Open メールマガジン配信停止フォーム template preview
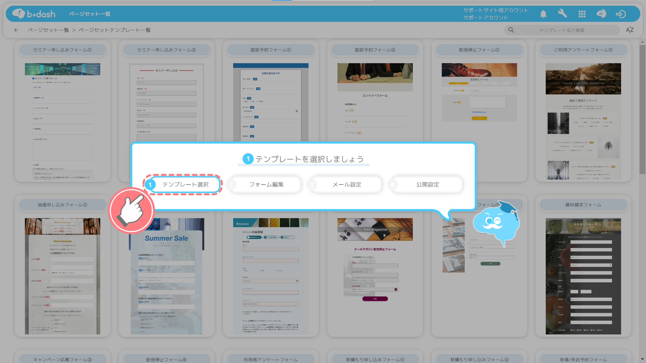This screenshot has width=646, height=363. pyautogui.click(x=375, y=259)
